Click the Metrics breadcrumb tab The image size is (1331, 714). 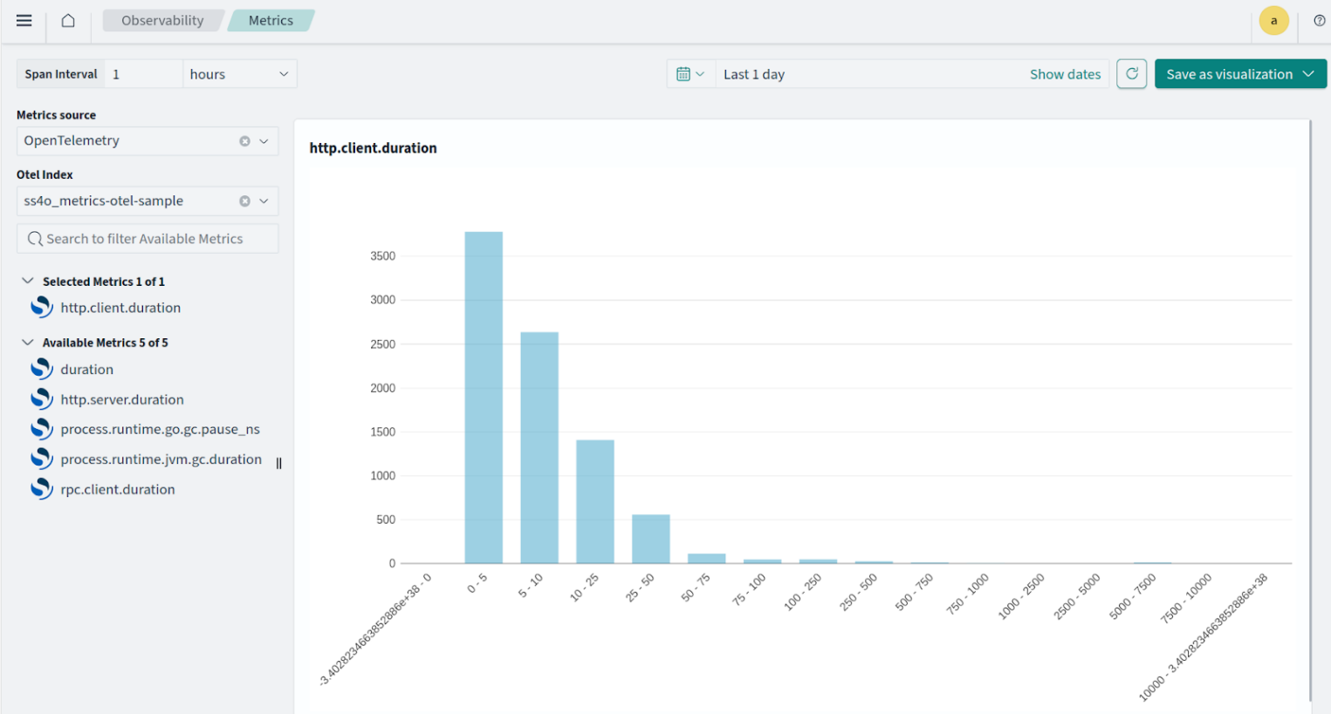point(271,21)
